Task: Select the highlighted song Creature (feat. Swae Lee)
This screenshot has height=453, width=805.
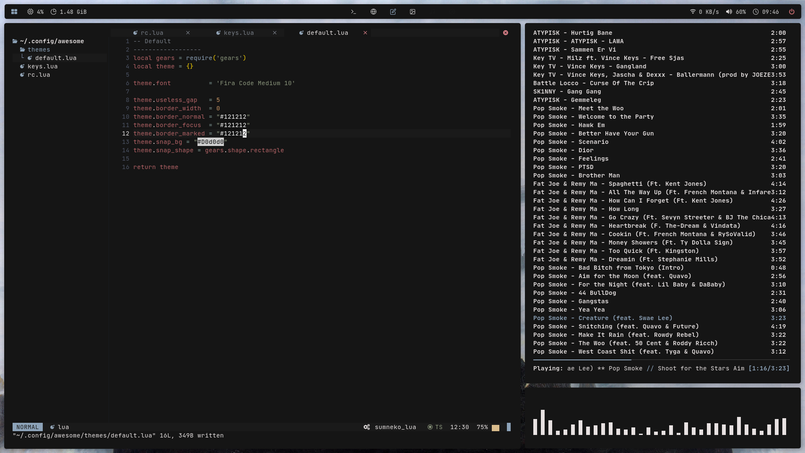Action: click(x=660, y=318)
